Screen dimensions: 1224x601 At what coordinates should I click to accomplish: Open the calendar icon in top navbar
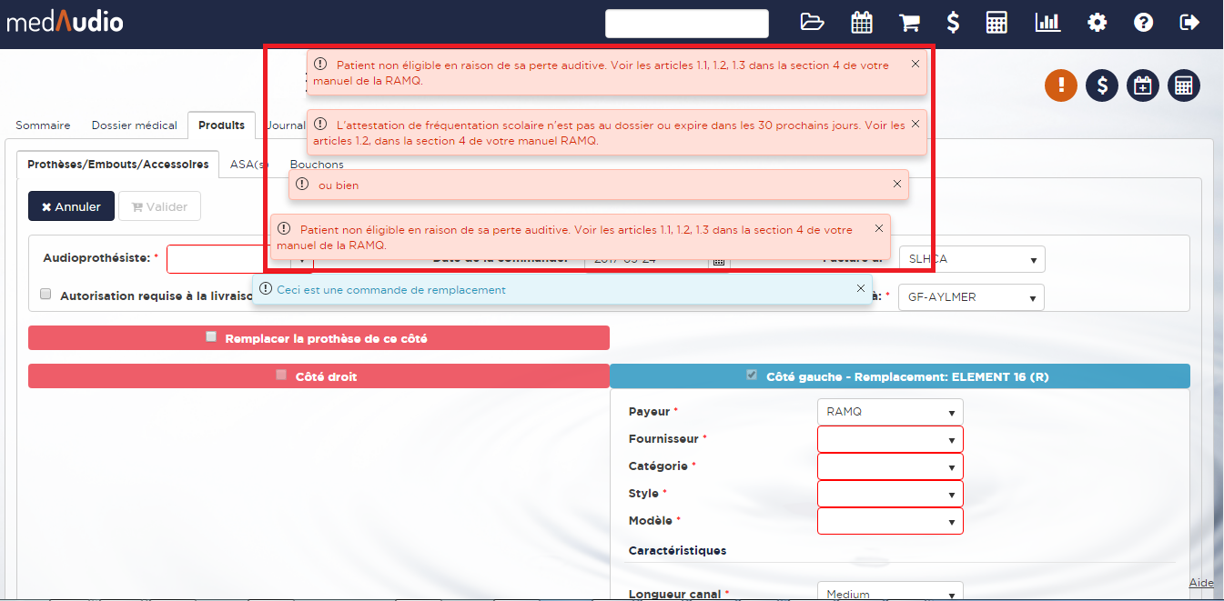[861, 23]
